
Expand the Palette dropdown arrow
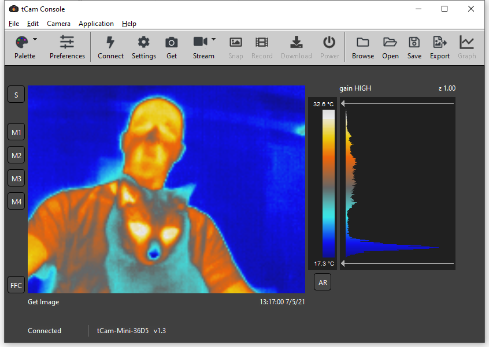[35, 40]
